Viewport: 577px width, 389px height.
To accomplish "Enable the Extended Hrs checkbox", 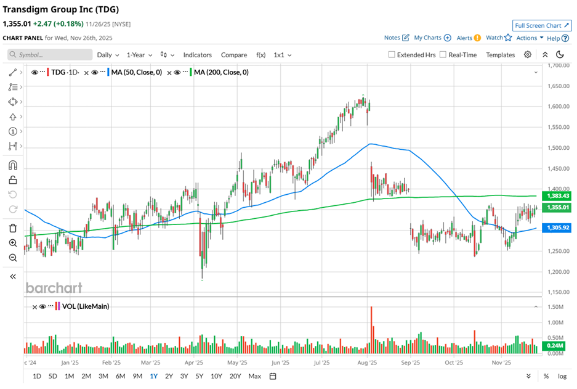I will tap(392, 55).
